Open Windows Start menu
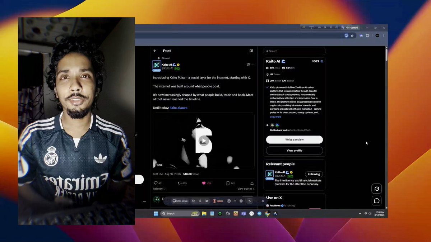The image size is (431, 242). point(156,213)
